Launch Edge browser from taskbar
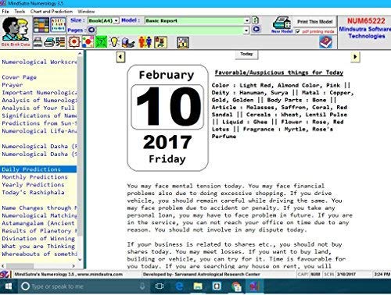This screenshot has height=295, width=391. tap(179, 286)
